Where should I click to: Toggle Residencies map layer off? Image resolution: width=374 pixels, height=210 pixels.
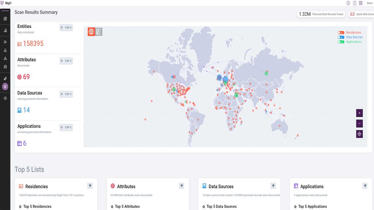click(x=341, y=33)
